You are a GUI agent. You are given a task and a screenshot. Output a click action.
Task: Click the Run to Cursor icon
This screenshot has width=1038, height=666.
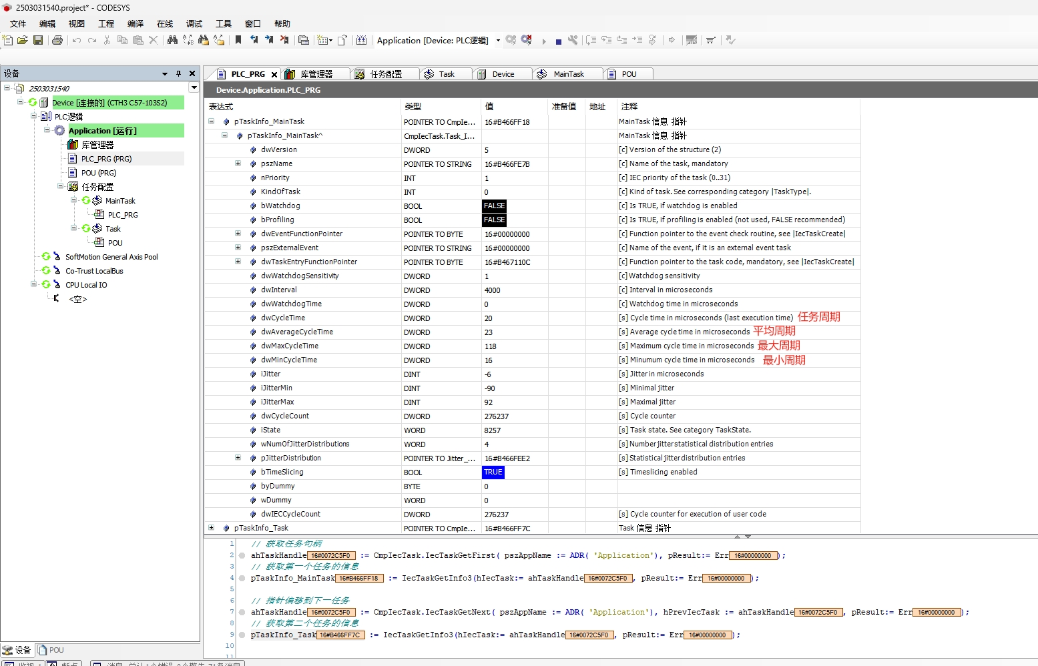[637, 40]
